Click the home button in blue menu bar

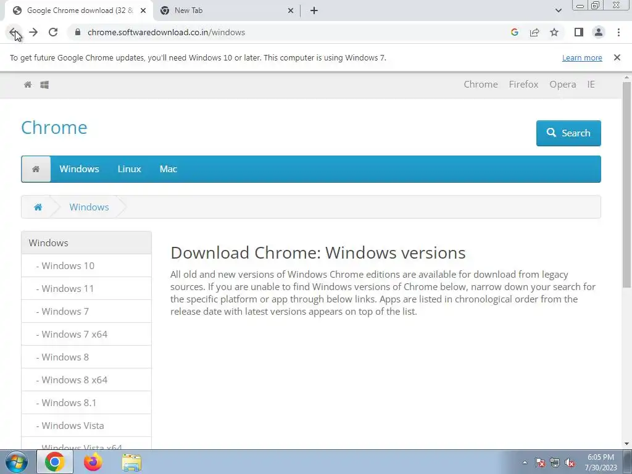[36, 169]
